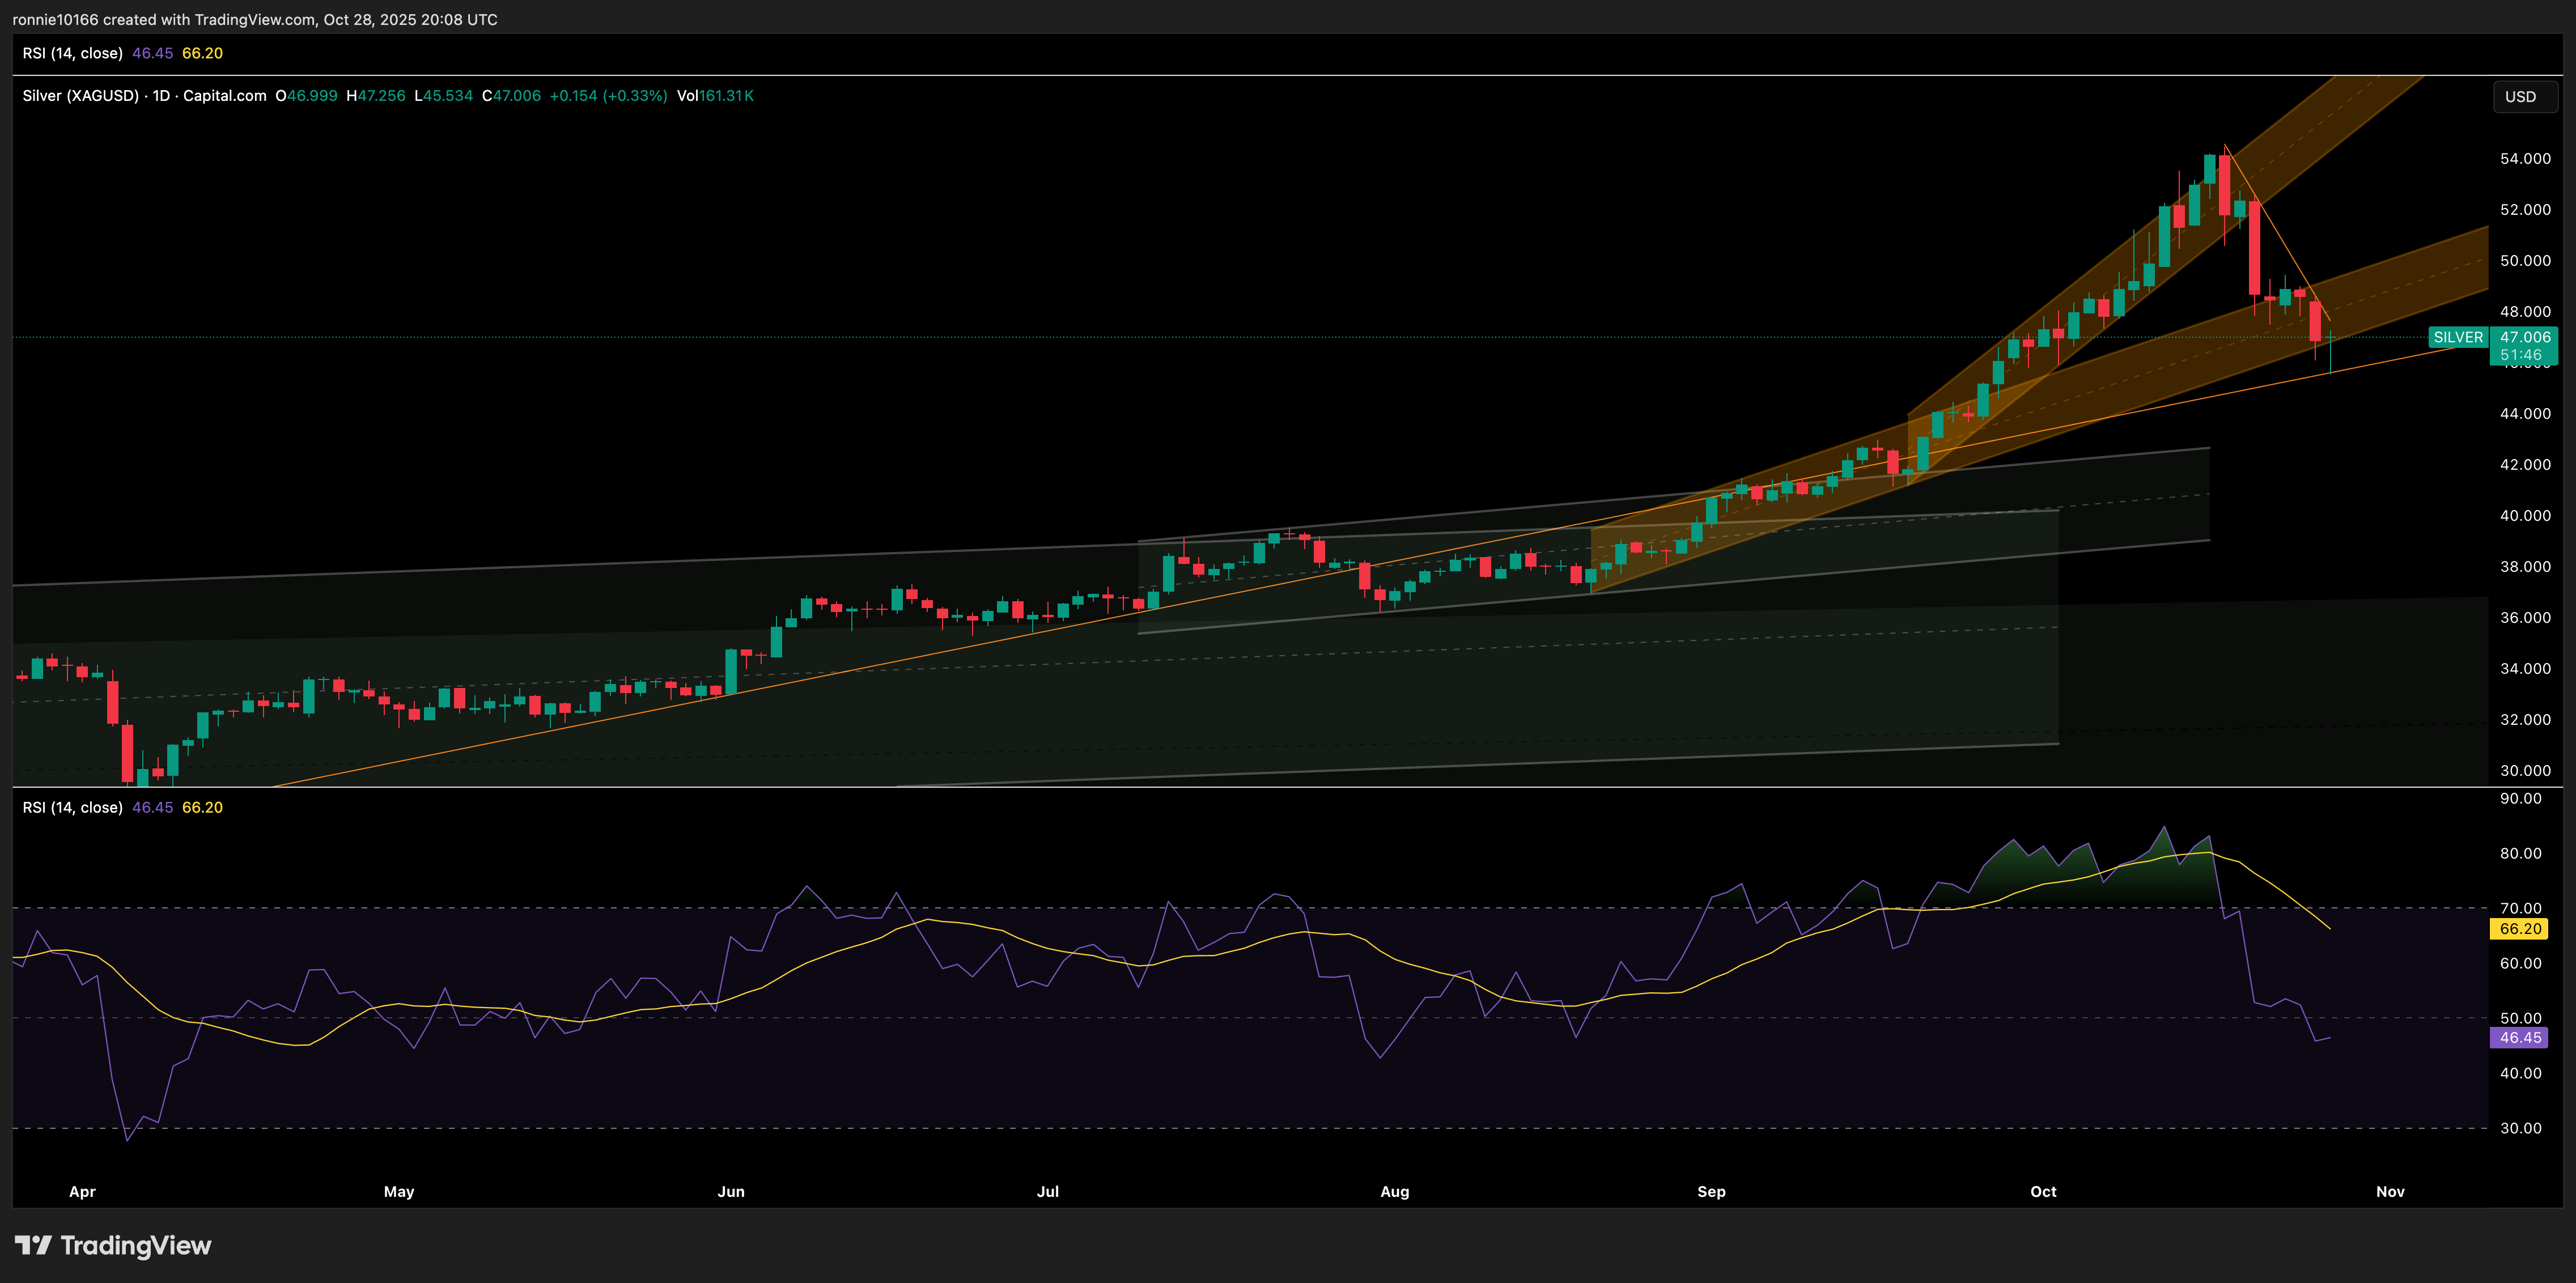Image resolution: width=2576 pixels, height=1283 pixels.
Task: Select the Oct label on the time axis
Action: point(2043,1191)
